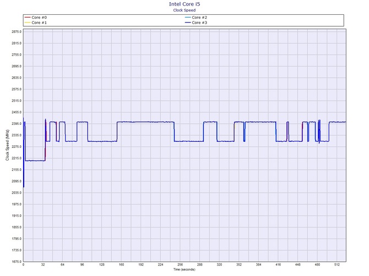Click the red Core #0 color line
This screenshot has height=276, width=369.
pos(28,18)
